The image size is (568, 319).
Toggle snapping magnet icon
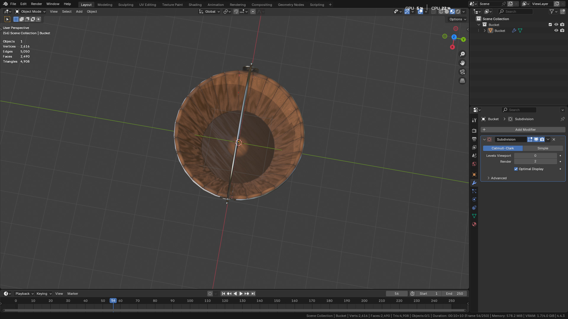(x=236, y=12)
